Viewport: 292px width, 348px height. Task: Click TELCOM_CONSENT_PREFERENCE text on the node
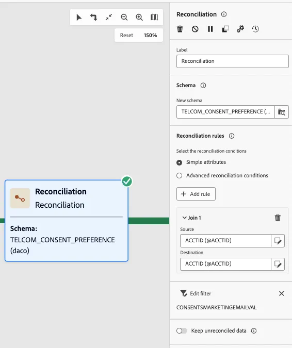[62, 240]
